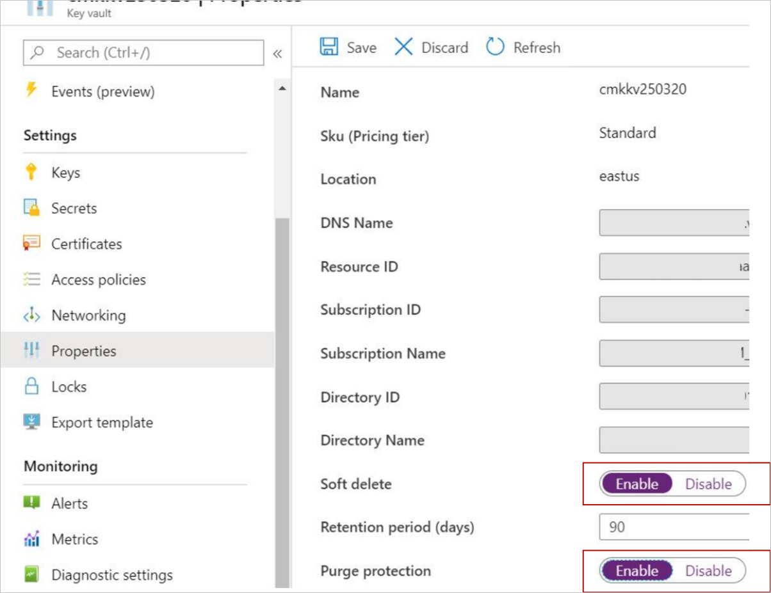
Task: Click the Save floppy disk icon
Action: 329,47
